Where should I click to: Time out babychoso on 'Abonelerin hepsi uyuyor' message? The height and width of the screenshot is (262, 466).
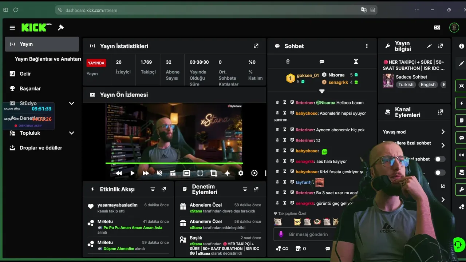click(285, 113)
